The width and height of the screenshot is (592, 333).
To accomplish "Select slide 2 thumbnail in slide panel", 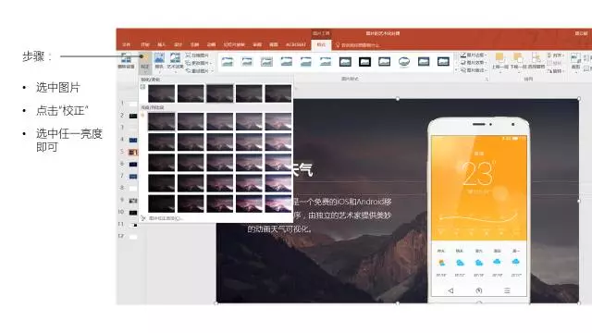I will [133, 116].
